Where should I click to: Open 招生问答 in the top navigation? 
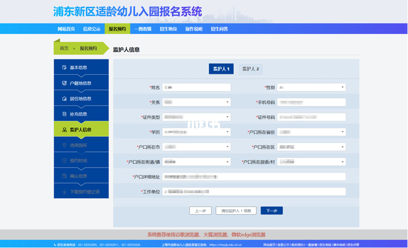220,29
